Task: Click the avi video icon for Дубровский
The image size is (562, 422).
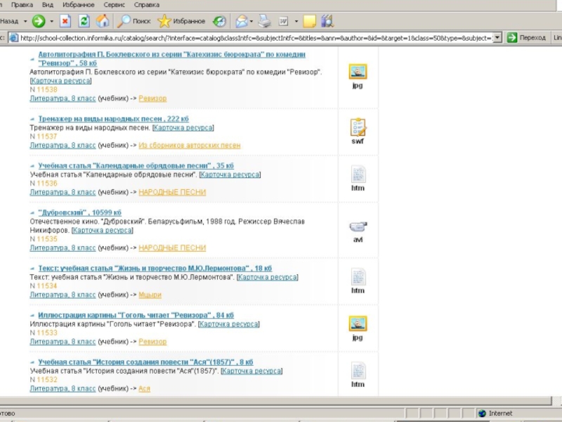Action: pyautogui.click(x=358, y=227)
